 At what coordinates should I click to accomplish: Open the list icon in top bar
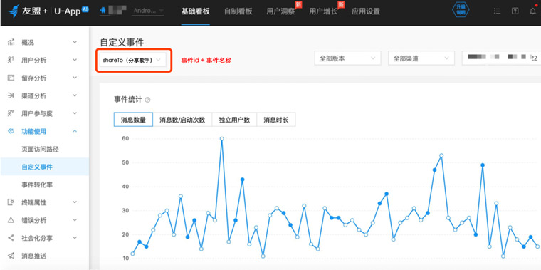click(497, 11)
